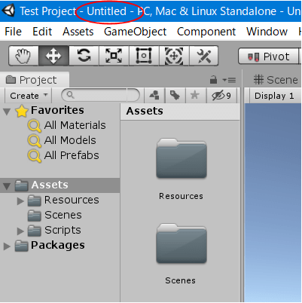Image resolution: width=302 pixels, height=303 pixels.
Task: Select the Rotate tool
Action: pyautogui.click(x=84, y=56)
